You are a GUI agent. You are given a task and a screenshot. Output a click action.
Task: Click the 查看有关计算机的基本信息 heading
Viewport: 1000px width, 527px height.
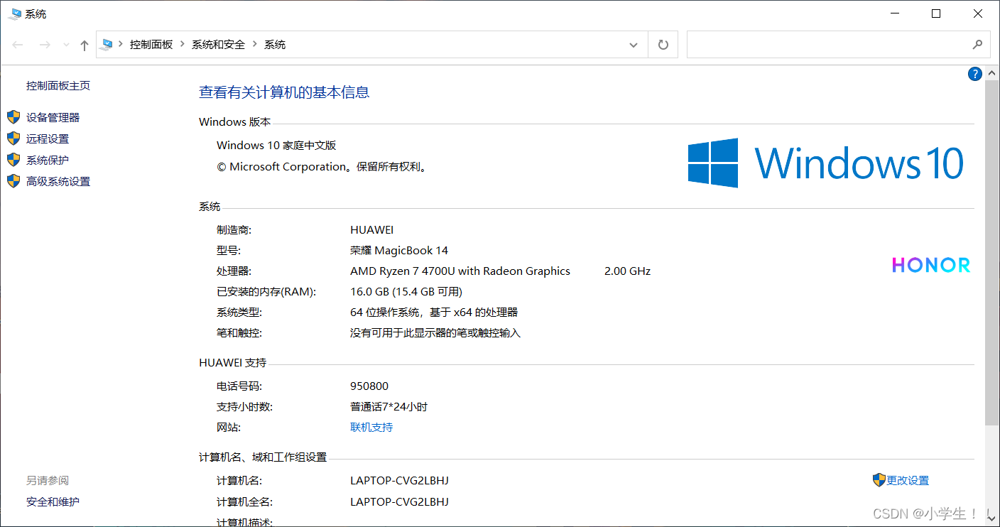[284, 92]
